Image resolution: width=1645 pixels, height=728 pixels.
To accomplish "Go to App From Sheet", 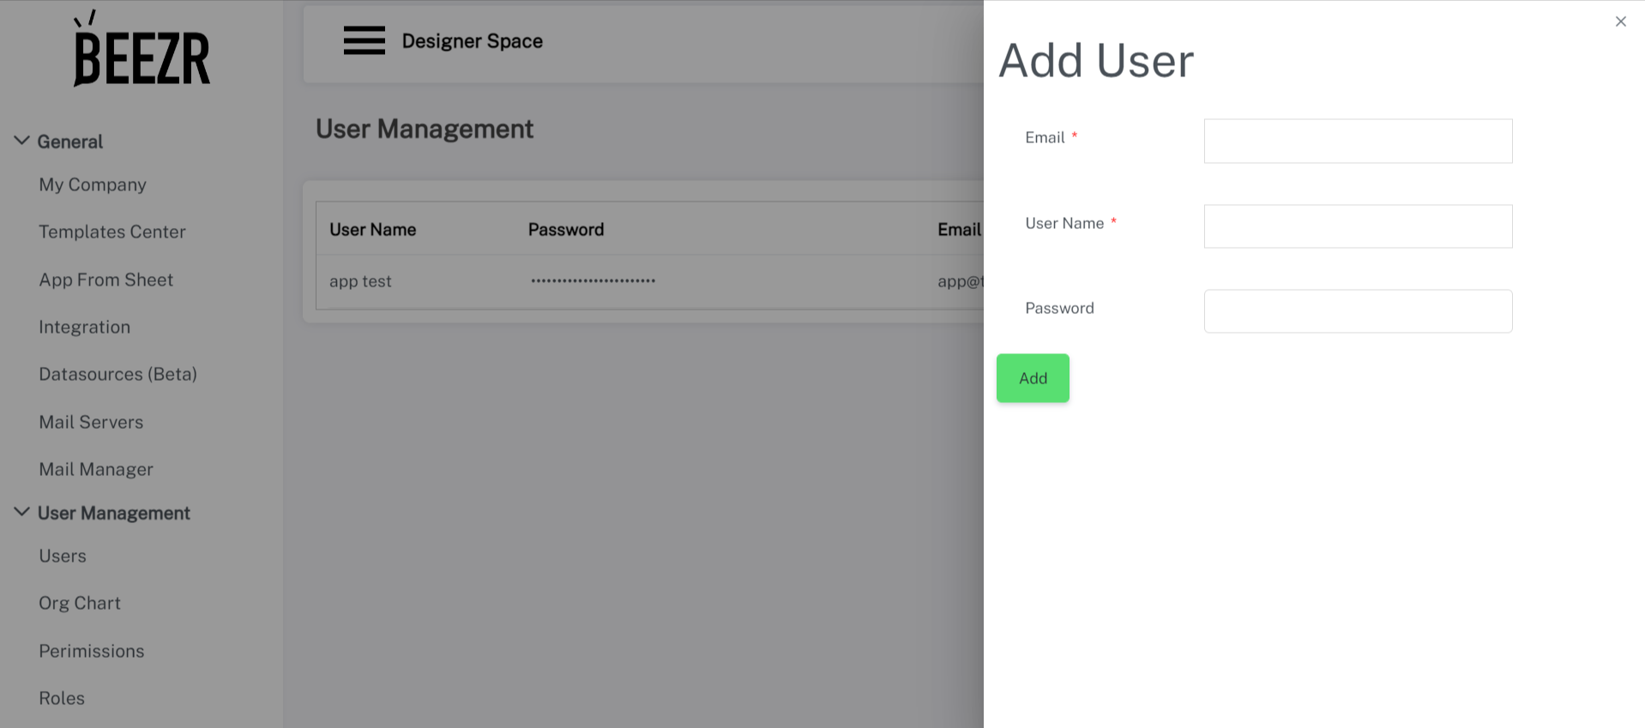I will click(x=106, y=280).
